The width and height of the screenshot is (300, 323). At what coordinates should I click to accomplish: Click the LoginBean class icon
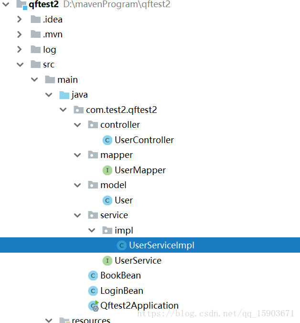pos(93,290)
